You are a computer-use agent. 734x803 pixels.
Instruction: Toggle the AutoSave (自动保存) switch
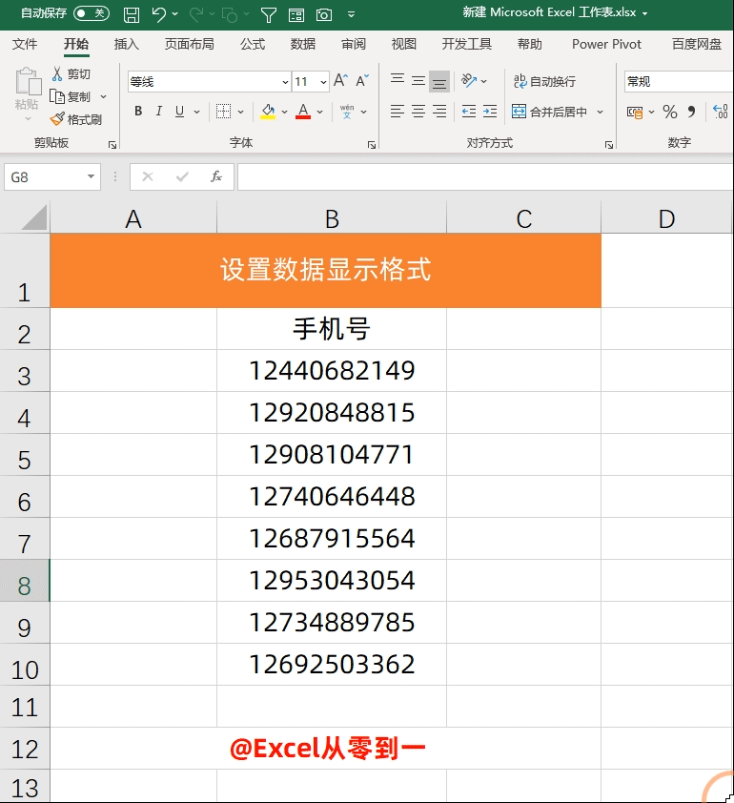pyautogui.click(x=92, y=13)
